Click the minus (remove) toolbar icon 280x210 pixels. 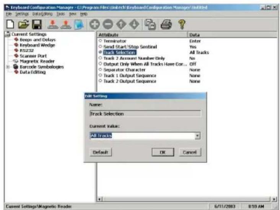click(x=108, y=24)
